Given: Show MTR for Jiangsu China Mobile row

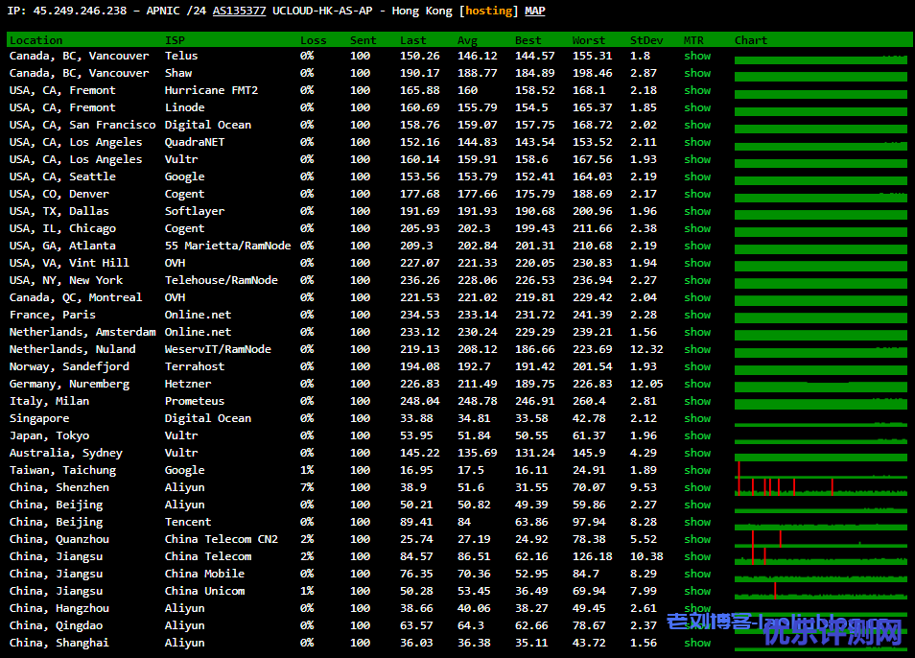Looking at the screenshot, I should (697, 574).
